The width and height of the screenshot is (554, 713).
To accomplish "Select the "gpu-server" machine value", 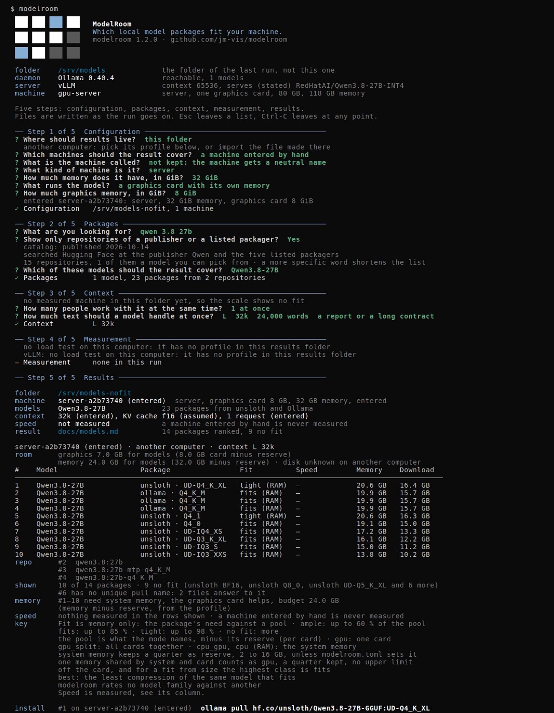I will pyautogui.click(x=80, y=93).
